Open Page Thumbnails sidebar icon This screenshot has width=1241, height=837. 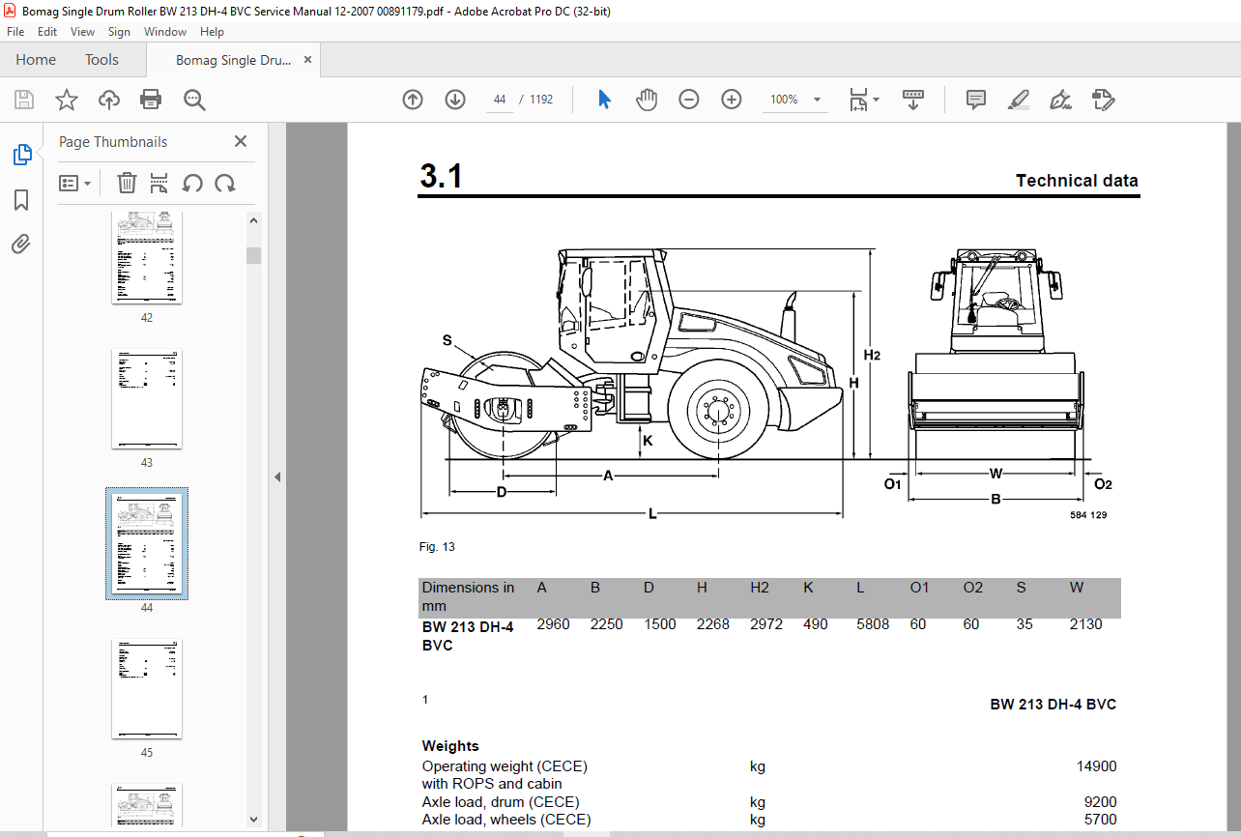click(x=21, y=154)
